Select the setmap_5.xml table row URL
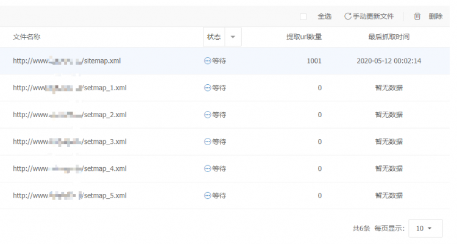The width and height of the screenshot is (457, 244). [x=69, y=195]
